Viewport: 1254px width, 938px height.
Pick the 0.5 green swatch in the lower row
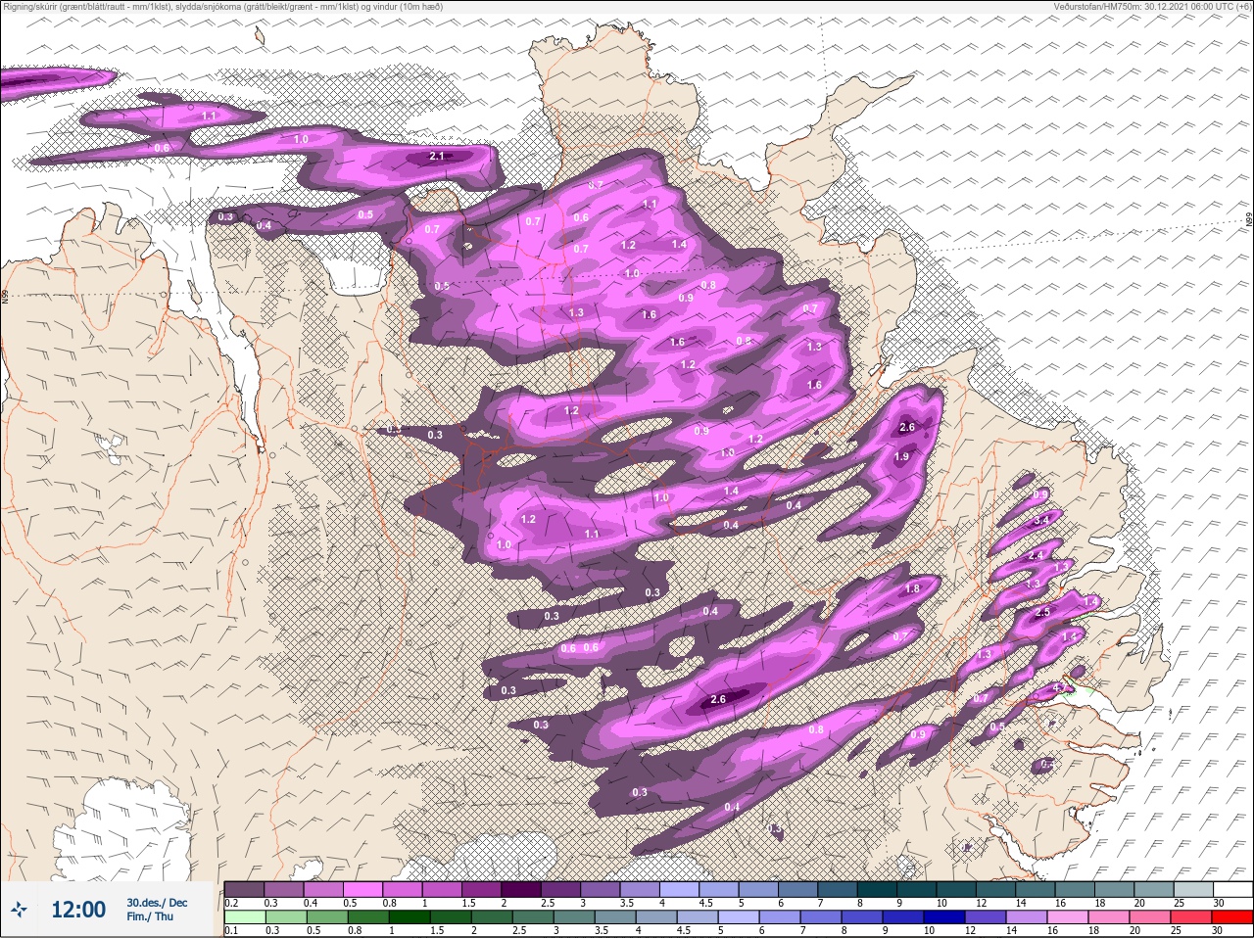pyautogui.click(x=327, y=917)
